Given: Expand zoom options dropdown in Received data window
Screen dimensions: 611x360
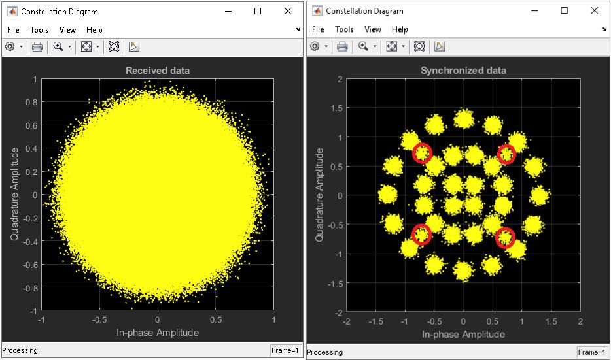Looking at the screenshot, I should tap(69, 47).
